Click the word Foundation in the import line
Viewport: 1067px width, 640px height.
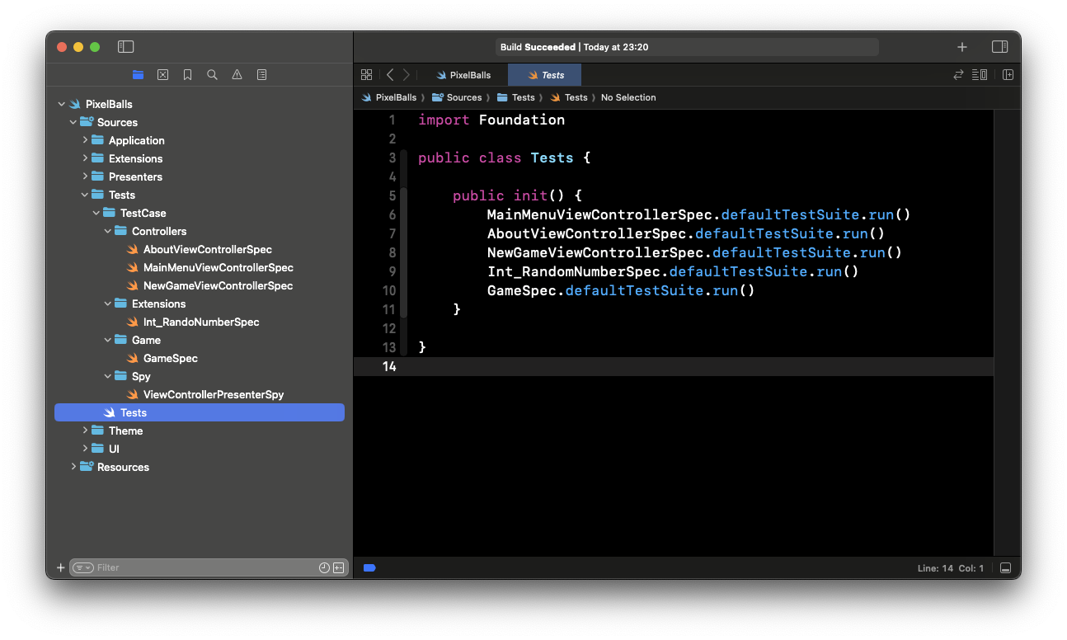point(522,120)
